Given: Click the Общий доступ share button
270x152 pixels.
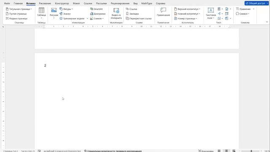Looking at the screenshot, I should pyautogui.click(x=255, y=3).
